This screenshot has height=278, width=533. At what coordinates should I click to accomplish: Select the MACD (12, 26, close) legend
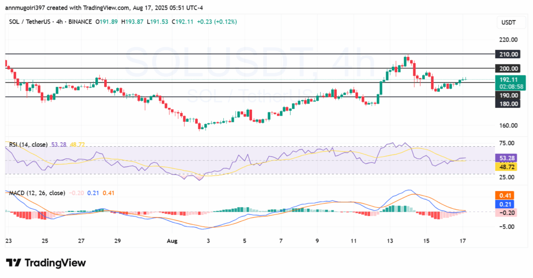[x=37, y=193]
